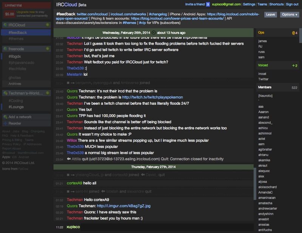Open the #changelog channel link
Image resolution: width=302 pixels, height=233 pixels.
158,14
